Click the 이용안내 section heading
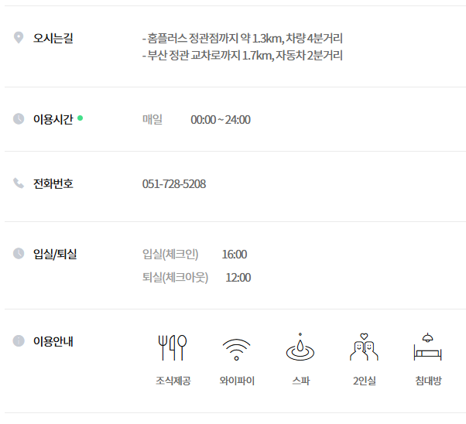Screen dimensions: 466x424 click(53, 341)
